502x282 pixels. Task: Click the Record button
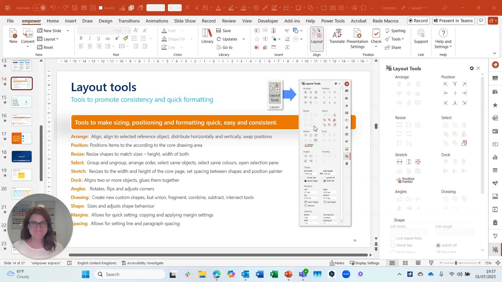point(418,21)
